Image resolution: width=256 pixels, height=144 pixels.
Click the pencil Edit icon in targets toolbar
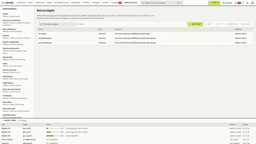(206, 24)
